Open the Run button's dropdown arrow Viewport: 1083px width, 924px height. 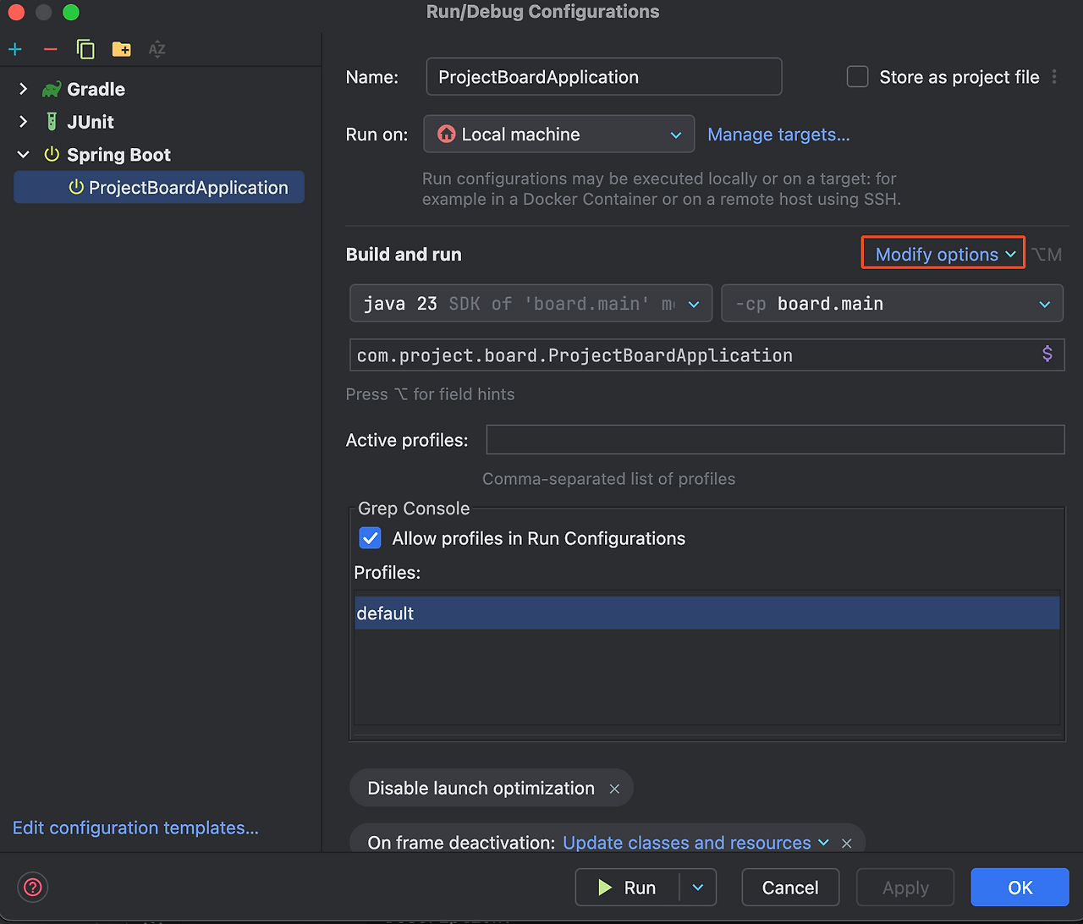[x=697, y=887]
